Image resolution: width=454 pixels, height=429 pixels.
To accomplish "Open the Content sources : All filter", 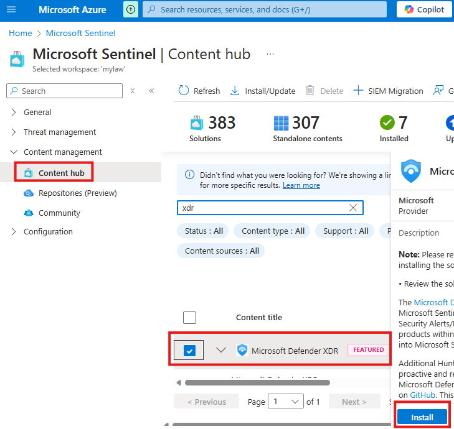I will pyautogui.click(x=220, y=251).
